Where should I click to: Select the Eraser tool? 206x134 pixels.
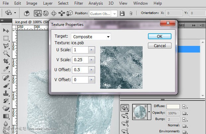[6, 108]
